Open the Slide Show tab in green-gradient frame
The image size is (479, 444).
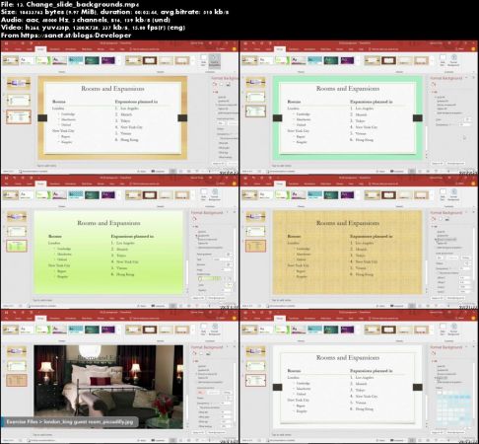click(87, 184)
